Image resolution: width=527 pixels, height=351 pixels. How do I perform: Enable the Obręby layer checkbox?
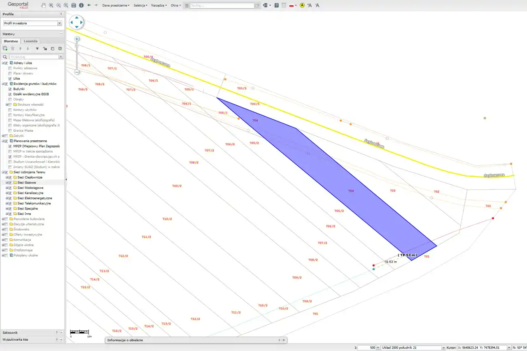click(x=10, y=99)
